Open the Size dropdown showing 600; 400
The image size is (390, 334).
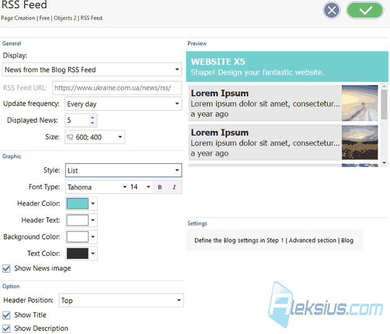95,137
